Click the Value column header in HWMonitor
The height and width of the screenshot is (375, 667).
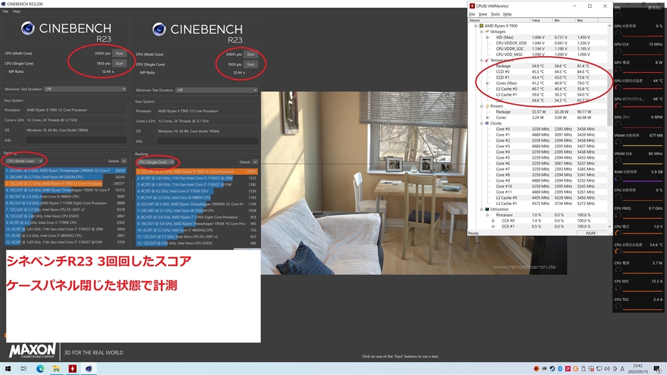point(541,20)
